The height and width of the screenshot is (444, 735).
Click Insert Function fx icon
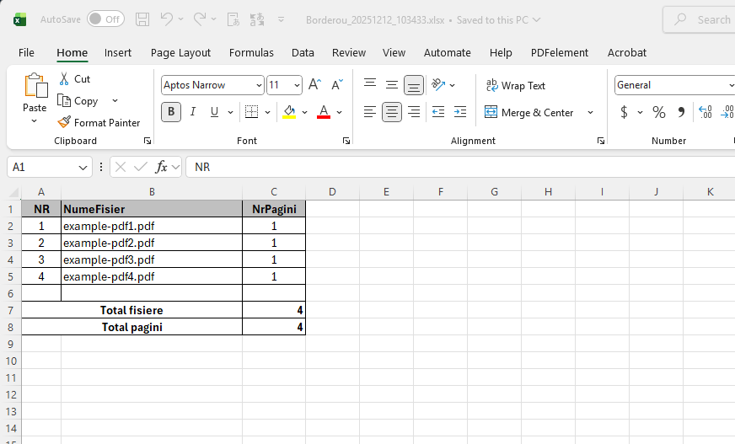point(161,167)
